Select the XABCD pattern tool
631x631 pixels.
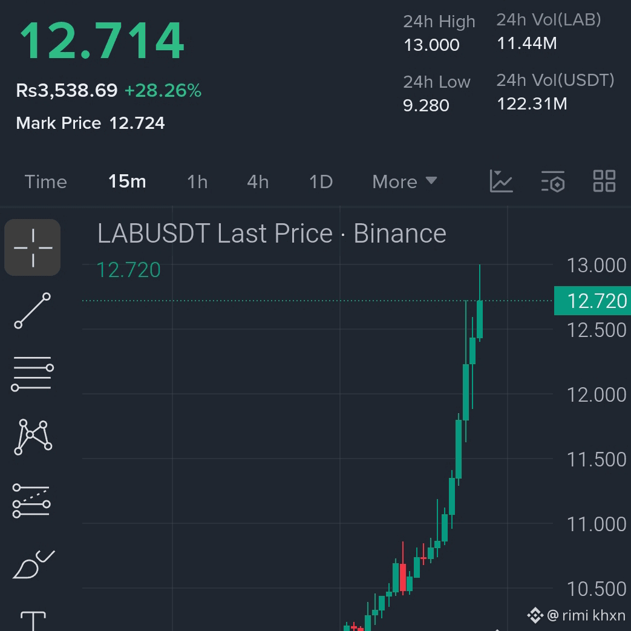33,437
